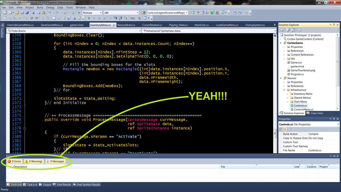Pin the Solution Explorer auto-hide icon
This screenshot has width=341, height=192.
334,25
